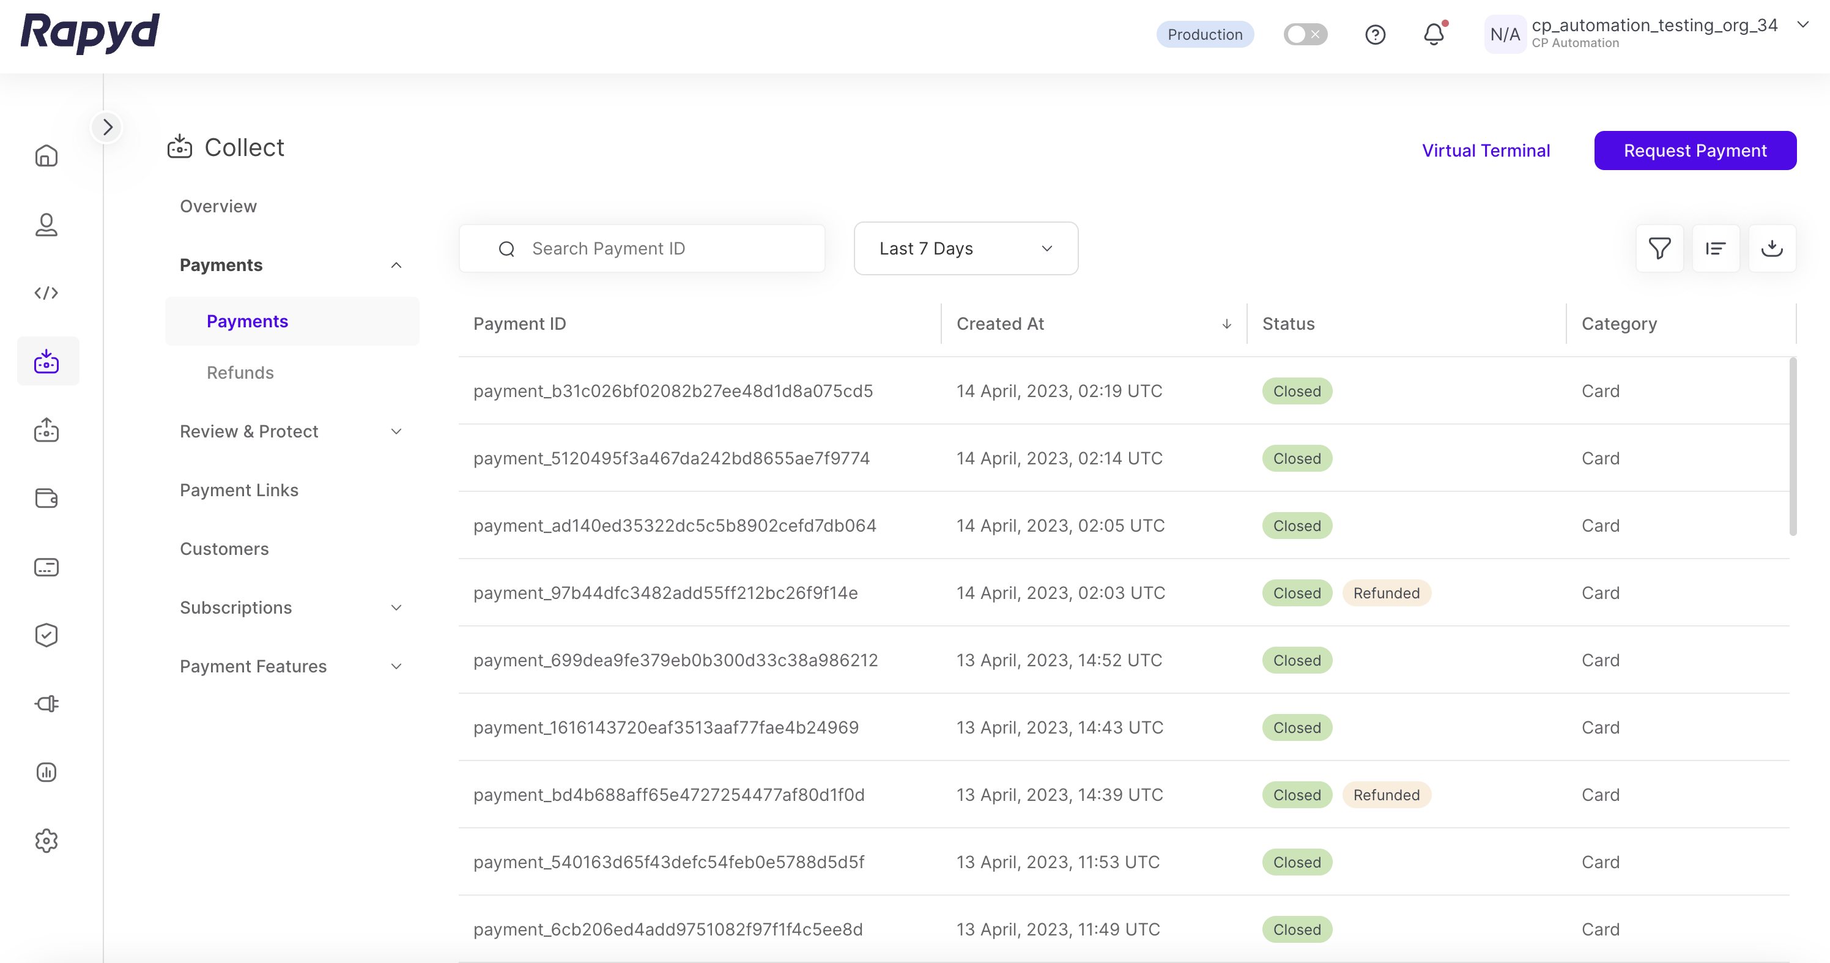
Task: Open the Developers code icon in sidebar
Action: point(46,293)
